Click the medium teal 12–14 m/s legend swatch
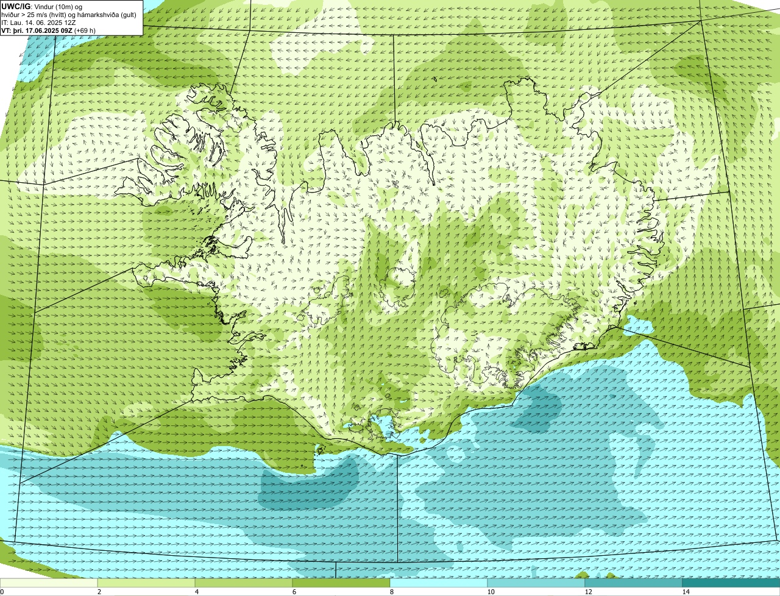Viewport: 780px width, 596px height. [x=634, y=583]
